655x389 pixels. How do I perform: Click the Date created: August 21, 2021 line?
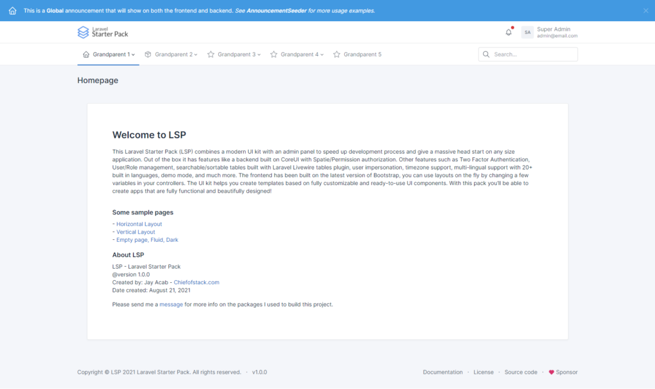pyautogui.click(x=151, y=290)
